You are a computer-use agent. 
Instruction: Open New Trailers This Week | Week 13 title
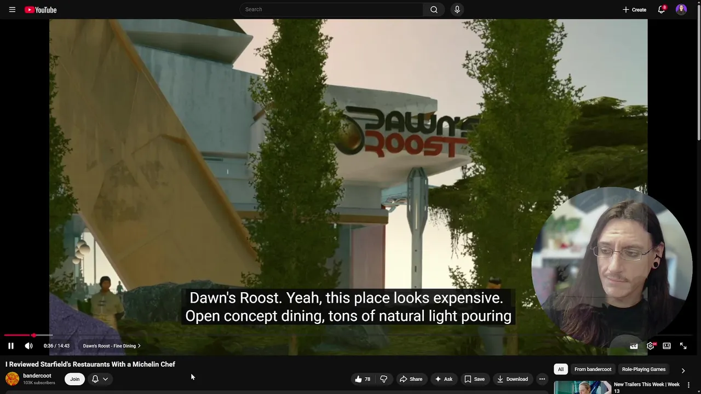pos(647,387)
